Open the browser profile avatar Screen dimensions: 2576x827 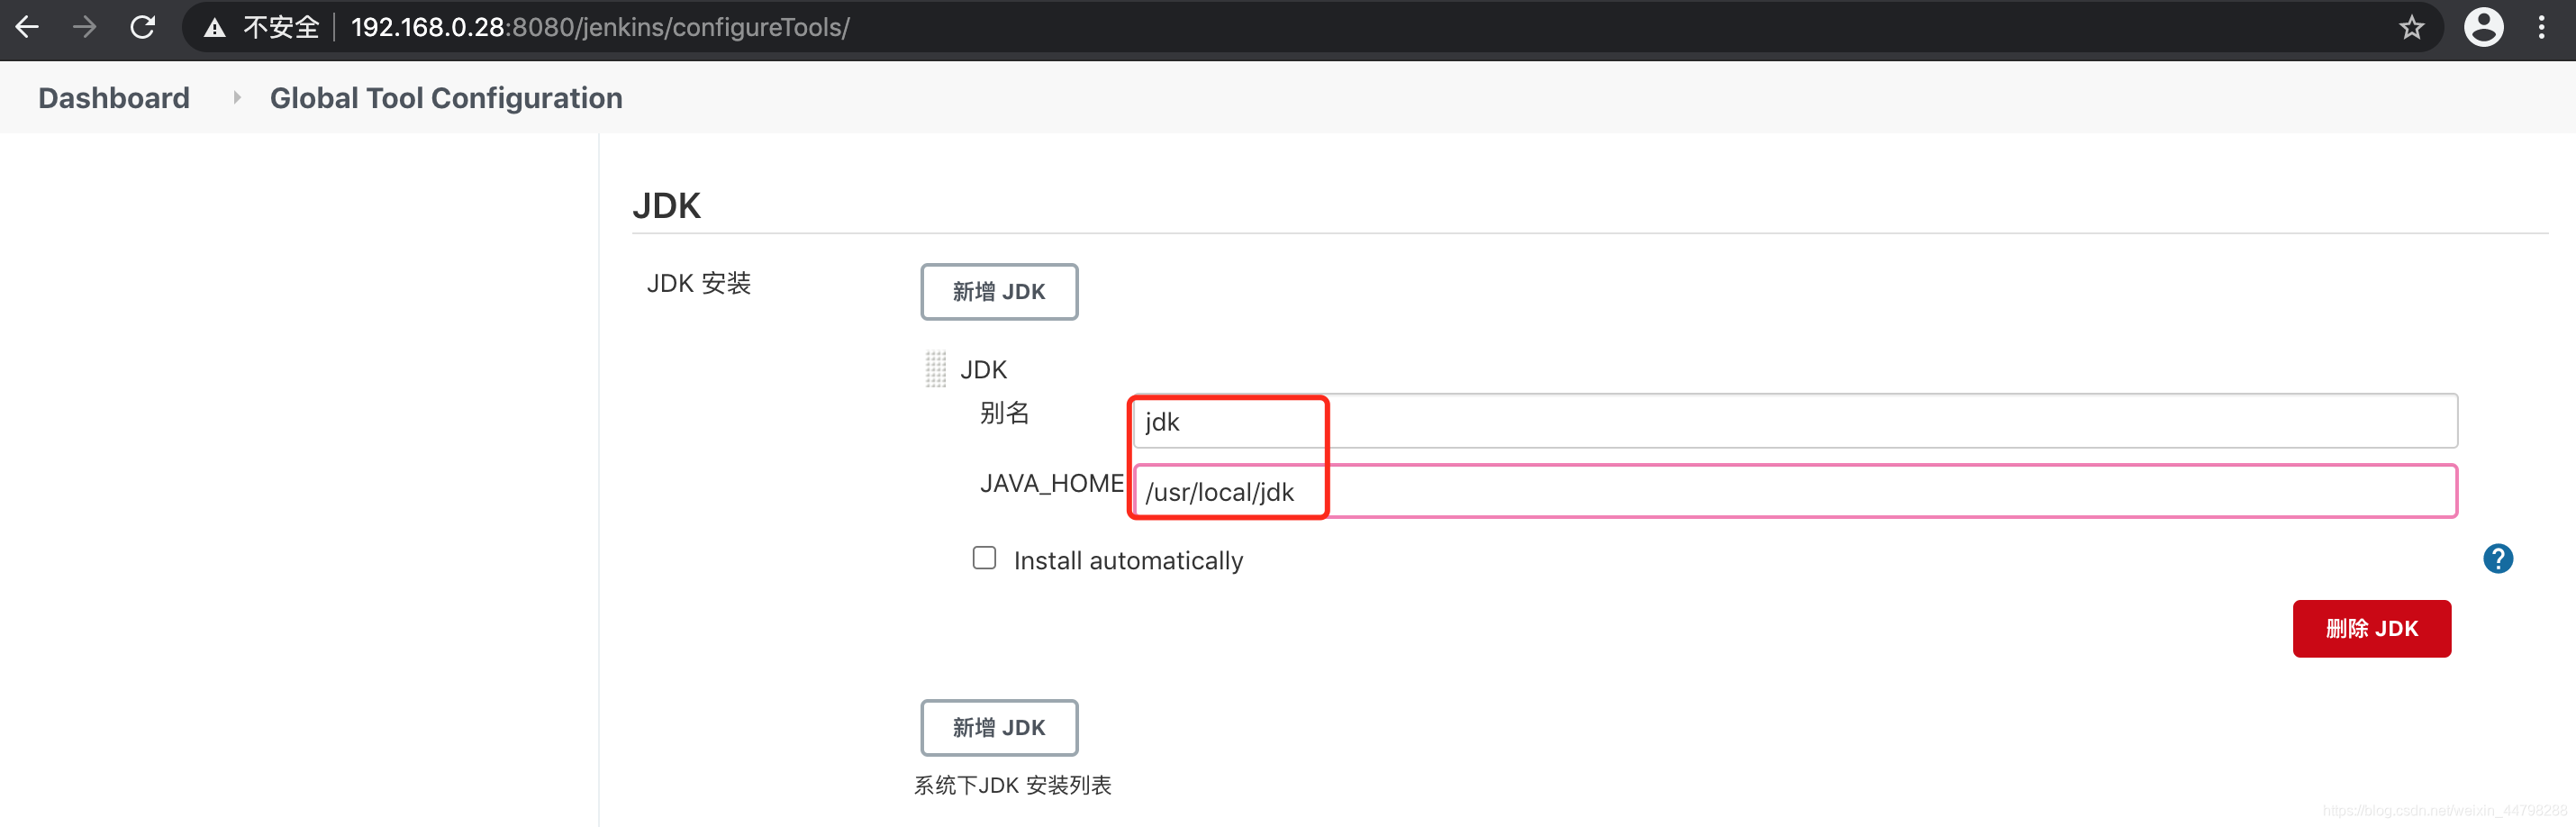(2483, 27)
